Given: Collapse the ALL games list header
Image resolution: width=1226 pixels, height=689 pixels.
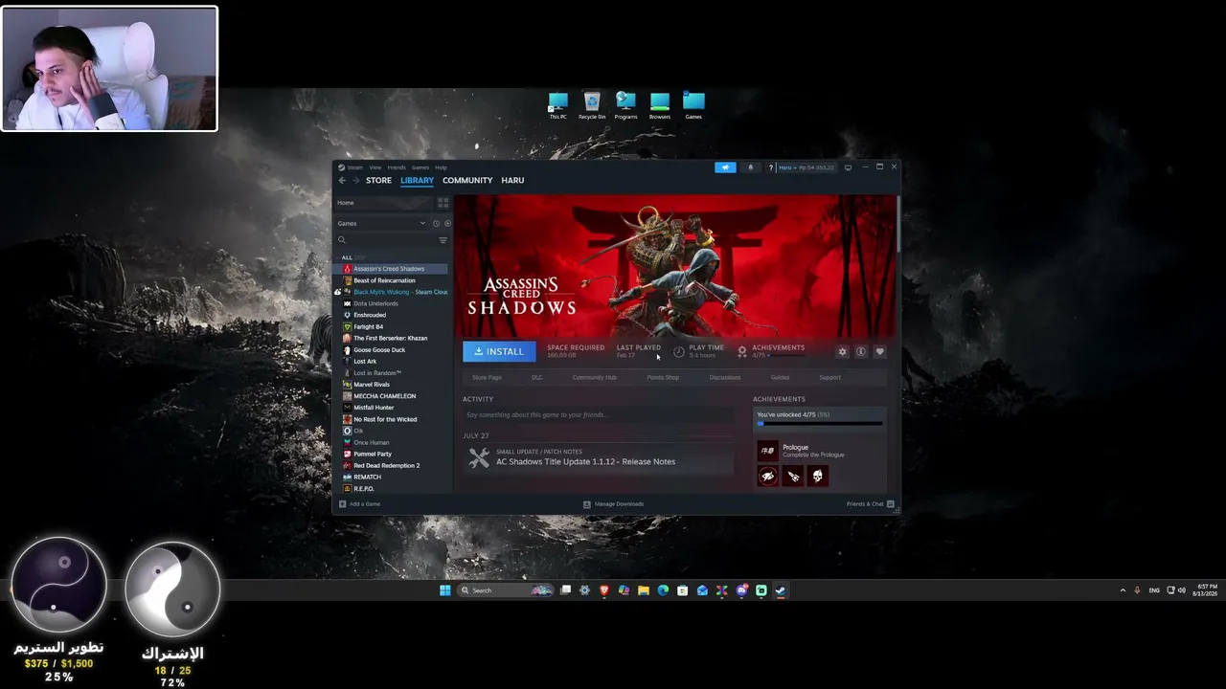Looking at the screenshot, I should 347,257.
